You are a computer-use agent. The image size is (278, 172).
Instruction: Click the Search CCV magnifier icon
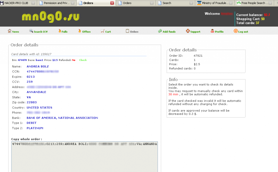coord(31,31)
